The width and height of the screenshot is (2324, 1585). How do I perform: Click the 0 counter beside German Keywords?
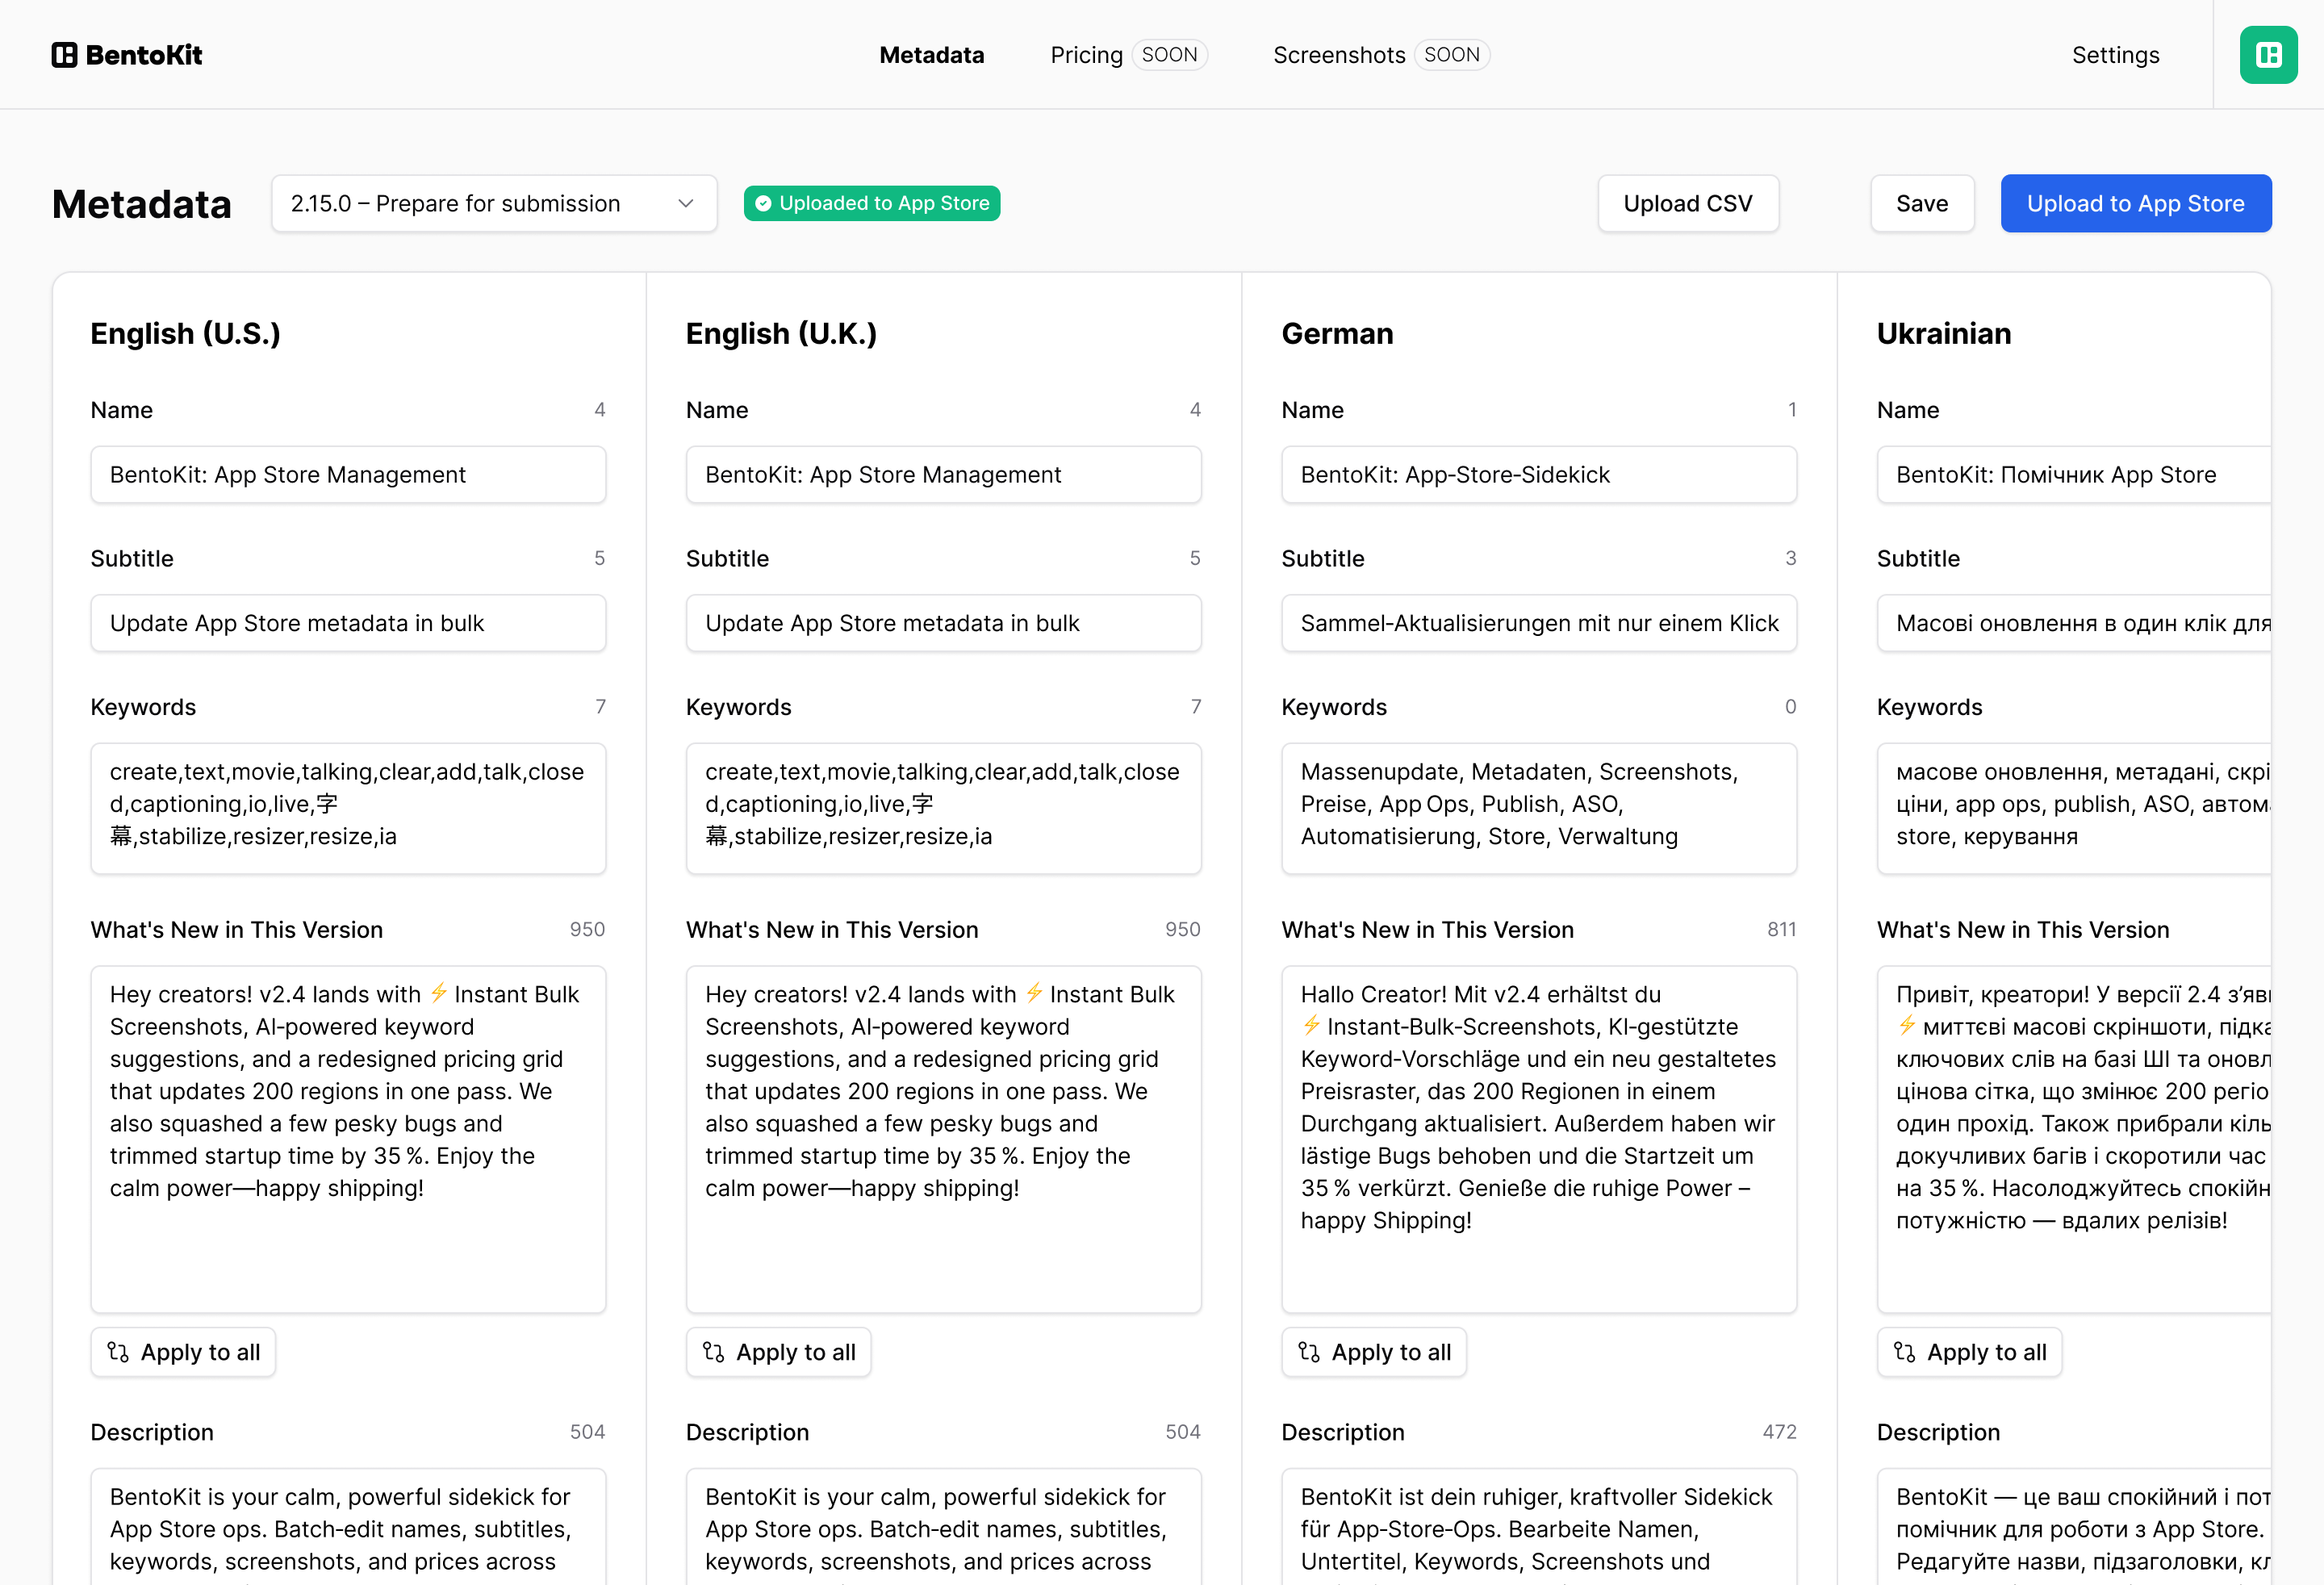1790,707
